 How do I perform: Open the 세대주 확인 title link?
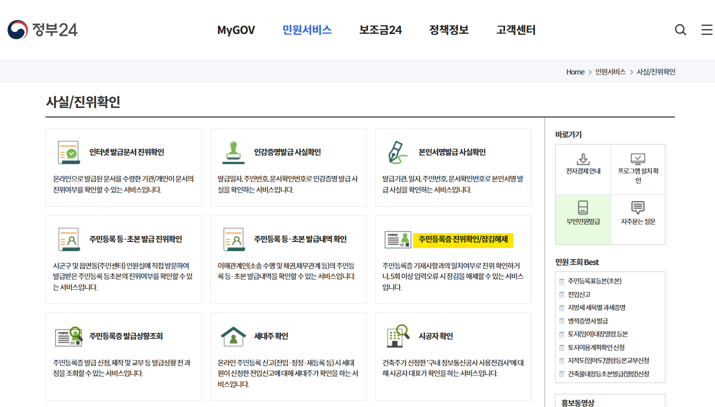click(x=271, y=336)
